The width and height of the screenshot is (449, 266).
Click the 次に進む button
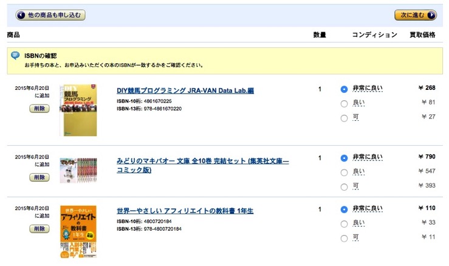pos(415,15)
